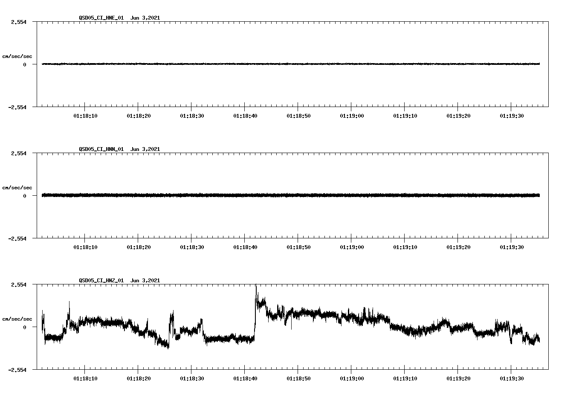Select the -2.554 lower limit on HNN chart
Screen dimensions: 579x394
point(17,238)
